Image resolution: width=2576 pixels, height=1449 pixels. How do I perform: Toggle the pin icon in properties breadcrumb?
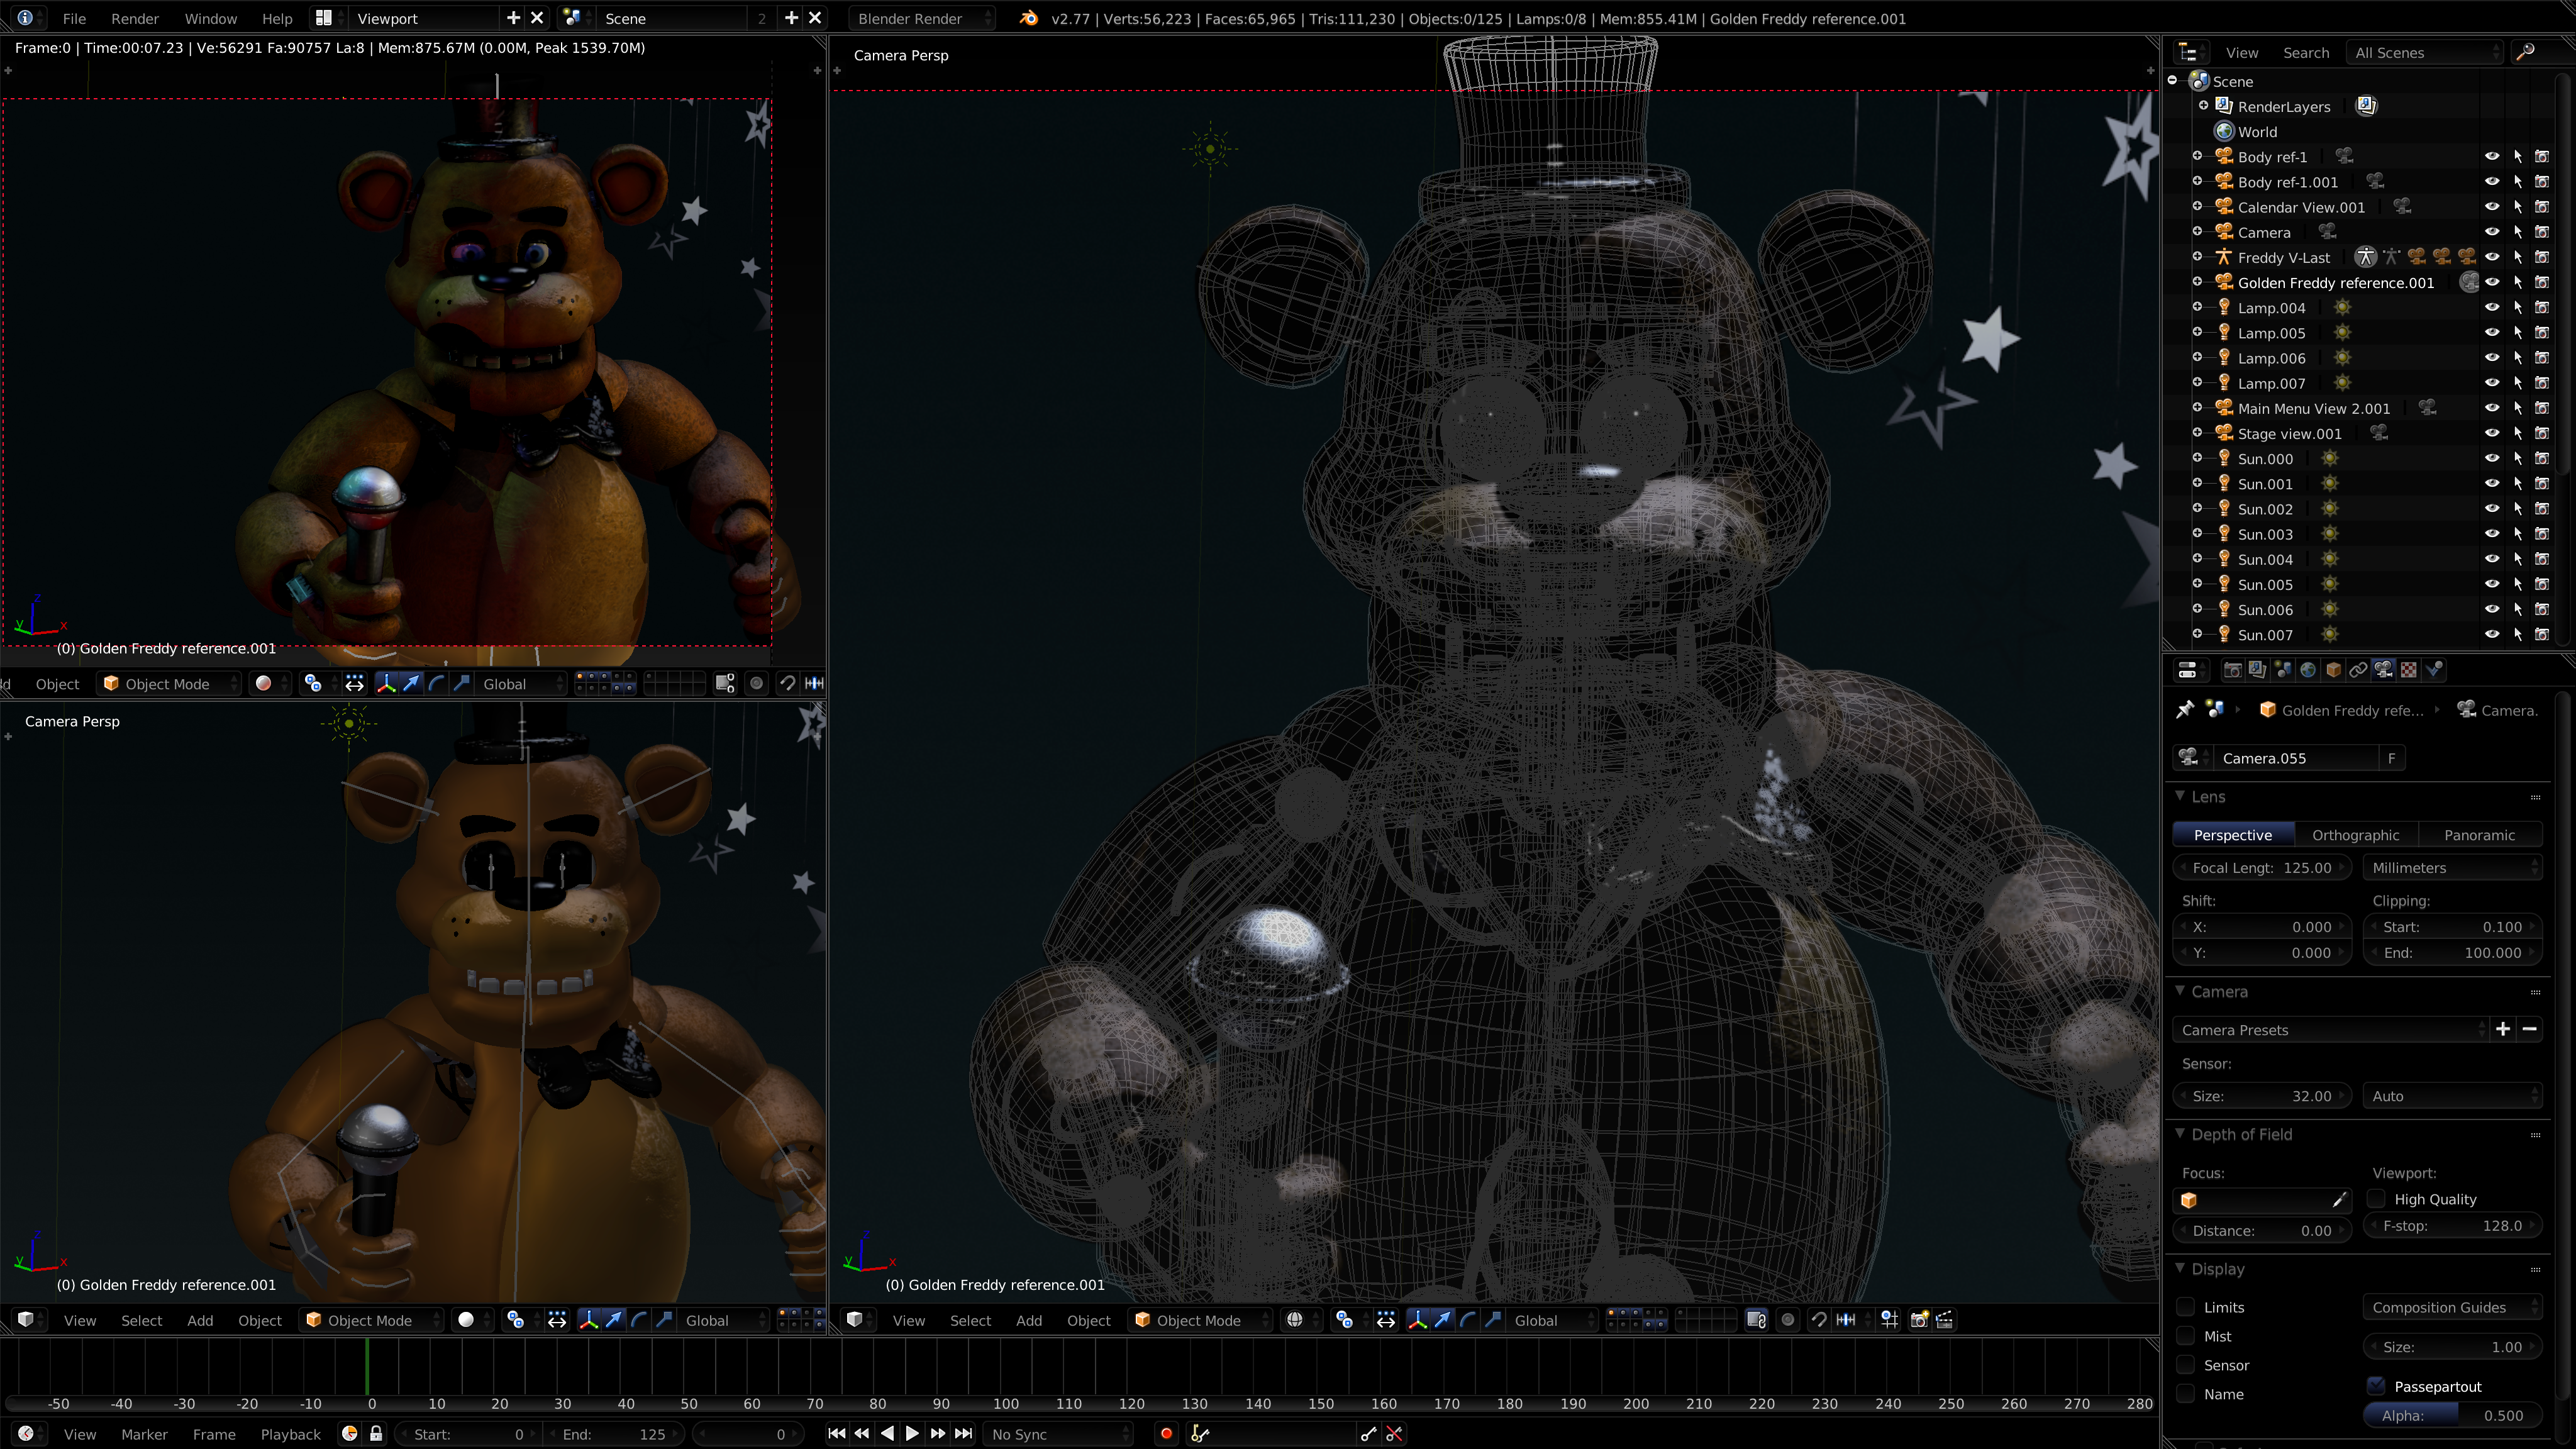(2185, 710)
